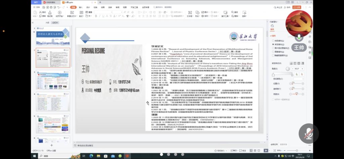Screen dimensions: 344x159
Task: Select solid fill (纯色填充) radio button
Action: point(273,40)
